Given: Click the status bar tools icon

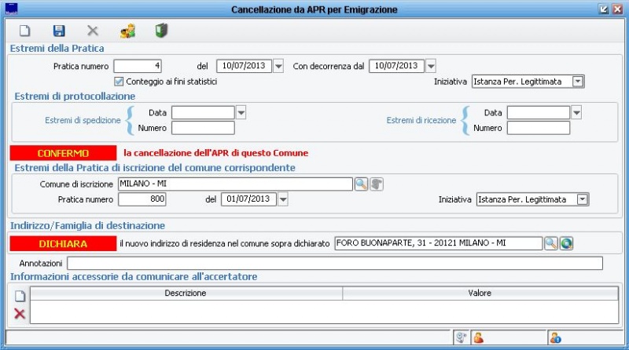Looking at the screenshot, I should coord(462,338).
